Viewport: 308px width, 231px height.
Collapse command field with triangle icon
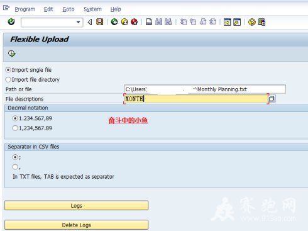pyautogui.click(x=90, y=22)
